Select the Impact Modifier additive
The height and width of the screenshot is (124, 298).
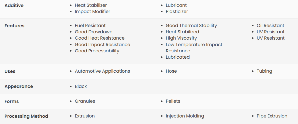[x=92, y=12]
